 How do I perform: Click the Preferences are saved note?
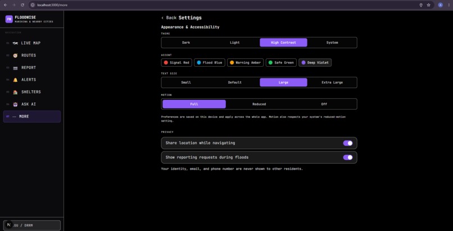point(253,119)
